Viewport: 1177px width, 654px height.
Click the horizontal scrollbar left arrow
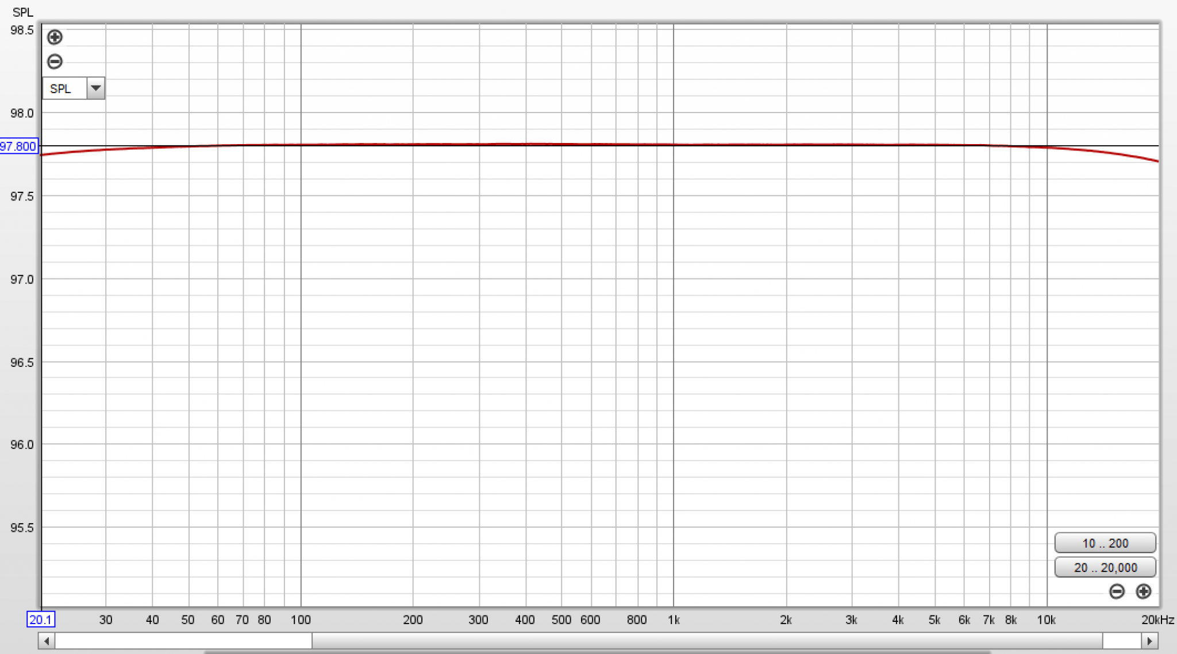[47, 641]
